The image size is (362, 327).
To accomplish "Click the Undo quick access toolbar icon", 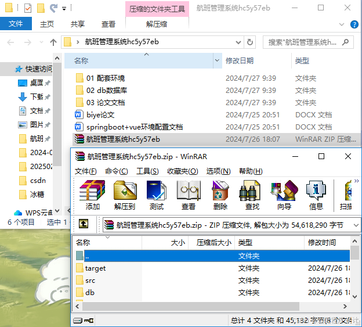I will [53, 8].
